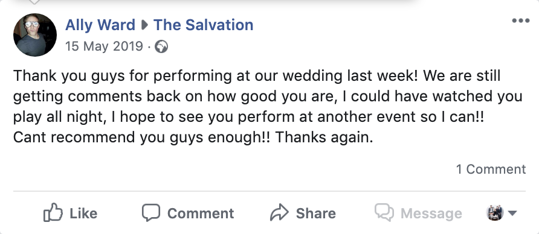Open Ally Ward's profile name link

(x=100, y=25)
